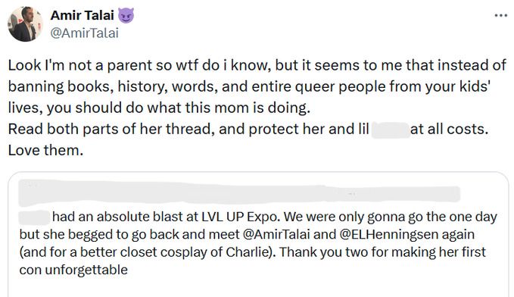Click the redacted name after 'her and lil'
Image resolution: width=514 pixels, height=297 pixels.
click(x=391, y=130)
